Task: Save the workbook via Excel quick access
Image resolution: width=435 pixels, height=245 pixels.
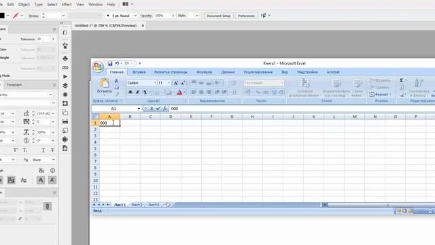Action: (x=110, y=63)
